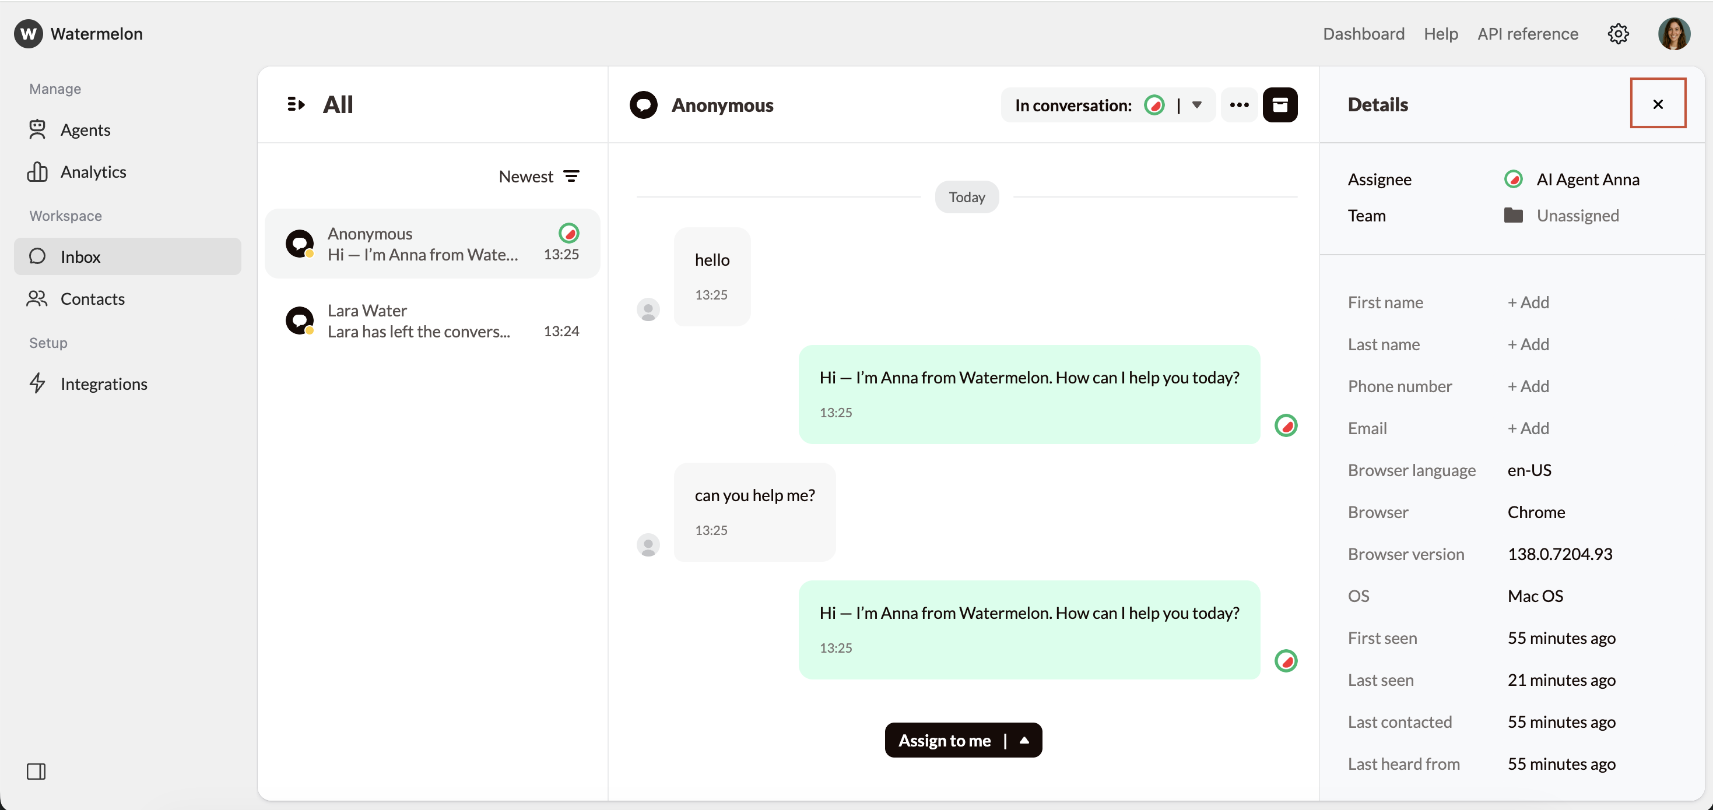Viewport: 1713px width, 810px height.
Task: Collapse the left sidebar panel
Action: (x=37, y=772)
